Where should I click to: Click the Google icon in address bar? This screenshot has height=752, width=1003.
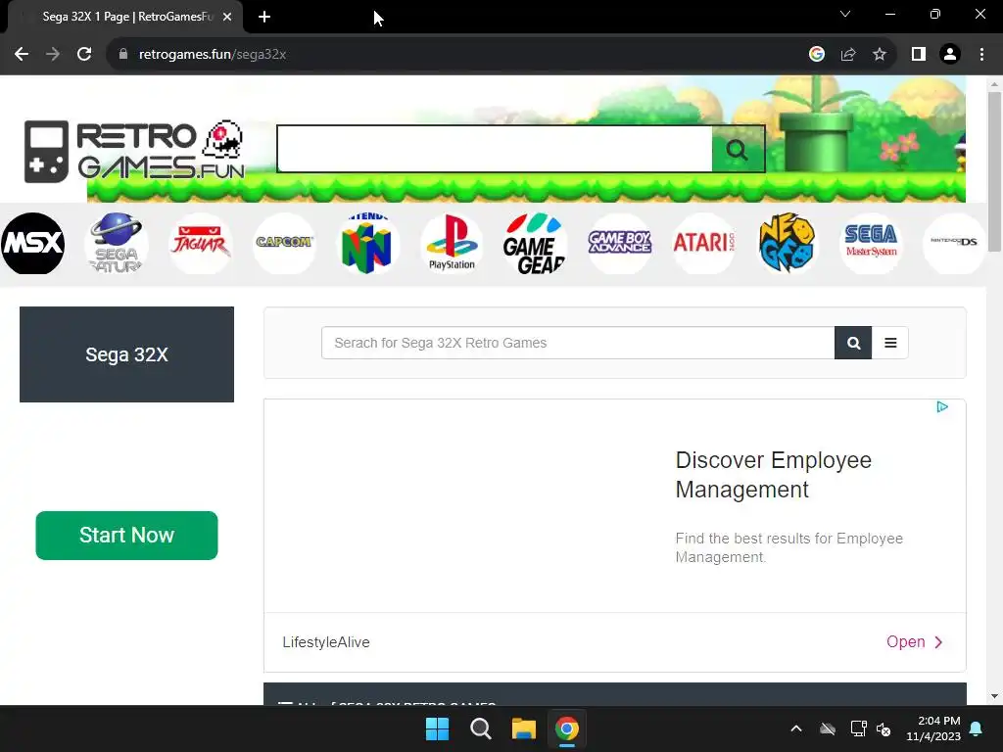(816, 55)
